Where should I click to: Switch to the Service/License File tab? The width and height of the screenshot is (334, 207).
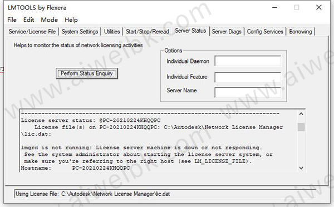[x=32, y=32]
